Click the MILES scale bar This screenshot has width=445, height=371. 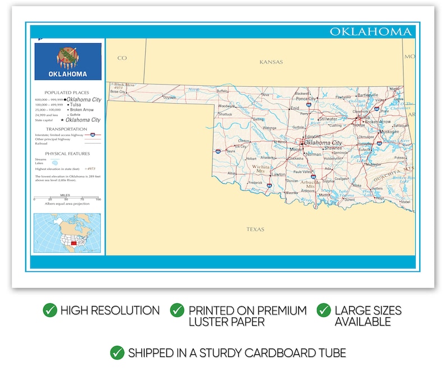pos(66,197)
